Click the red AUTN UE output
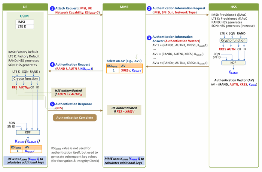The image size is (262, 172). [24, 88]
